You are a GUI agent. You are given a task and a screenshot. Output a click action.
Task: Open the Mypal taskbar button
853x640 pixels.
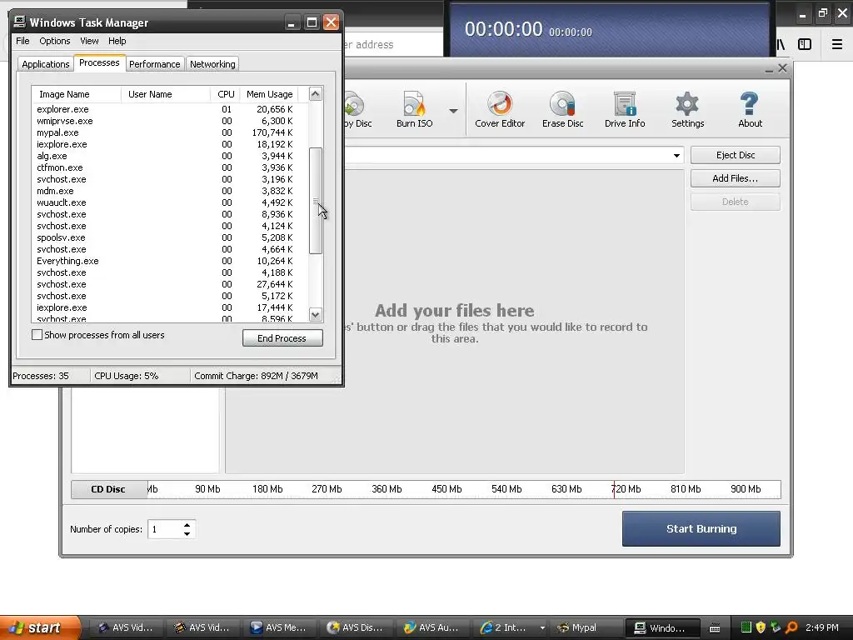point(584,627)
